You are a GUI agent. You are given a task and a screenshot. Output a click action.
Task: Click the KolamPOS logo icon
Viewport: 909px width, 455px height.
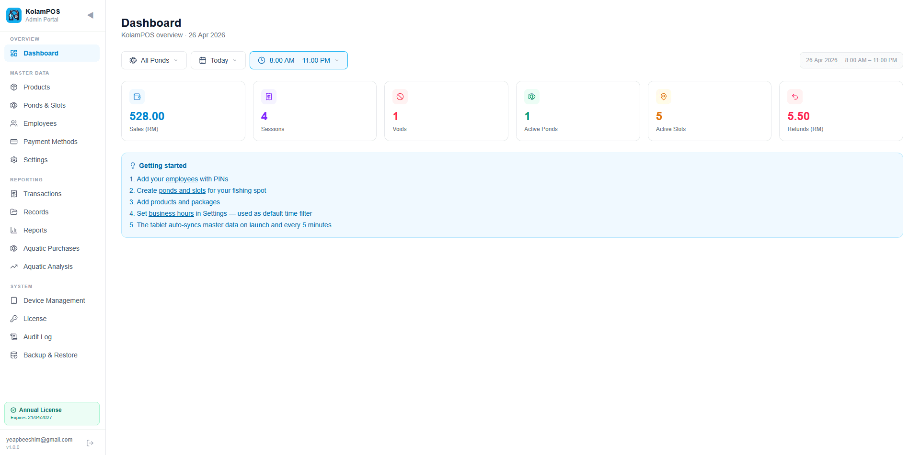(x=14, y=15)
